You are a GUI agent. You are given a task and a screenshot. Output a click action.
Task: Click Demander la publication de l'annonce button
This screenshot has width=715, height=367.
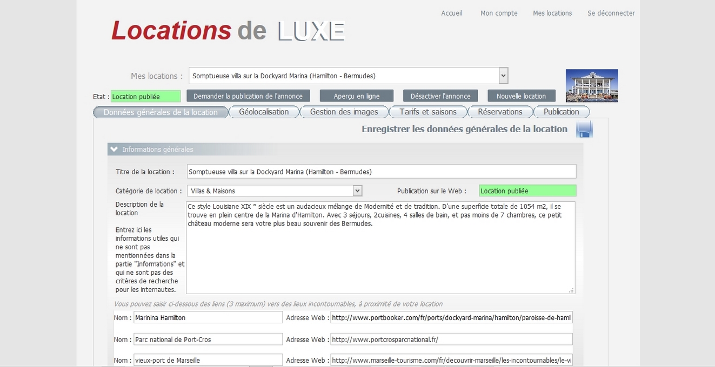pyautogui.click(x=248, y=96)
